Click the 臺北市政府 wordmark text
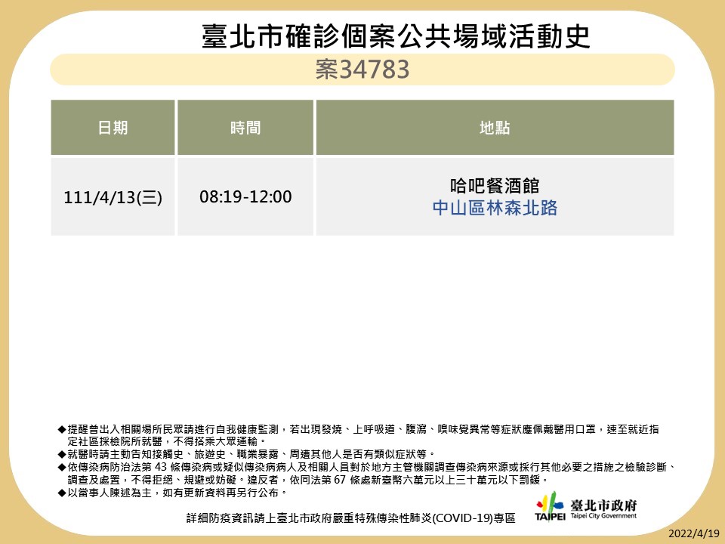The width and height of the screenshot is (725, 544). coord(603,505)
